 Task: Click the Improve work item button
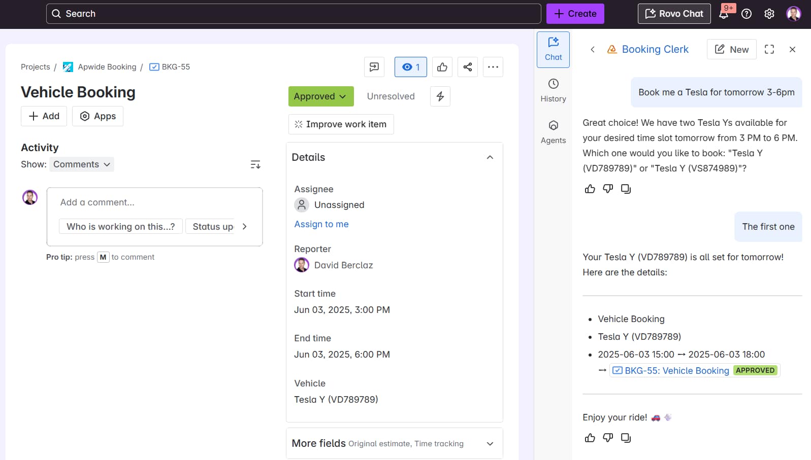(x=341, y=124)
